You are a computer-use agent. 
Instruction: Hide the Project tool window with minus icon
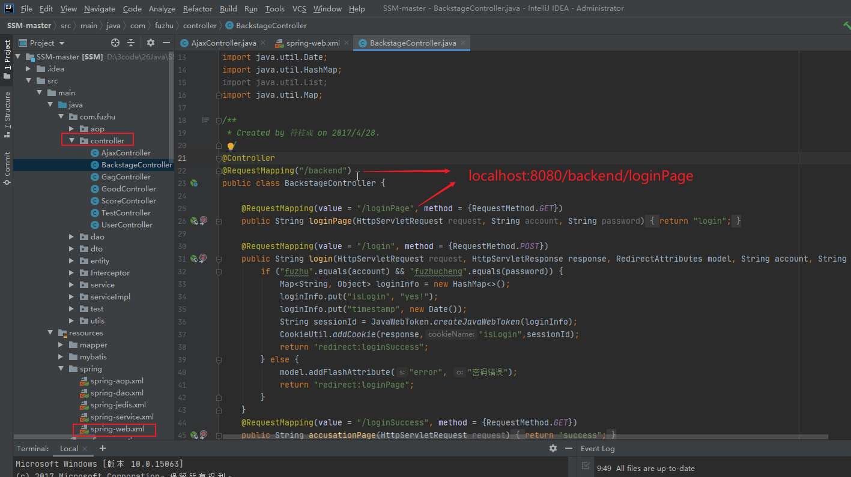click(166, 43)
